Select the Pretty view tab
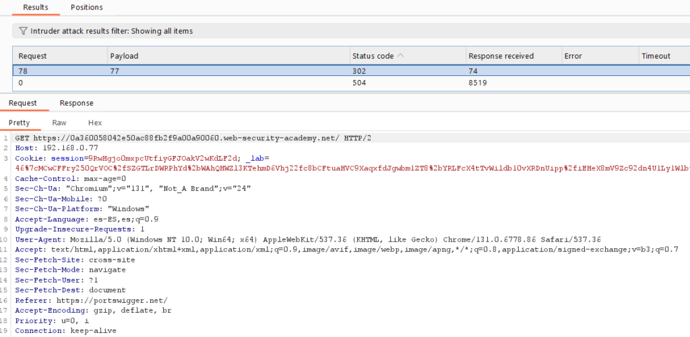The image size is (690, 337). [20, 123]
